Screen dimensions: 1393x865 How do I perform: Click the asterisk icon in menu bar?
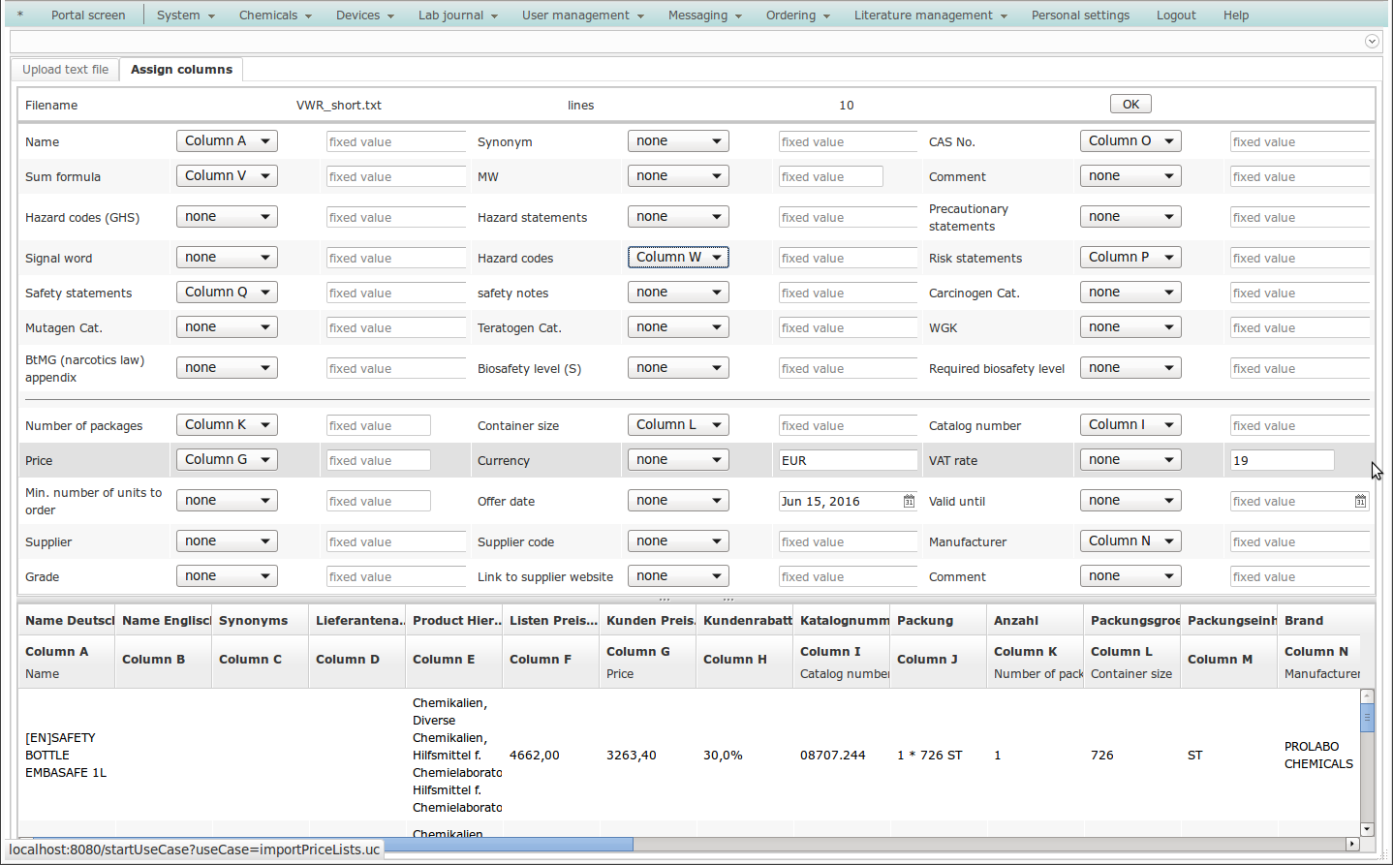tap(19, 15)
